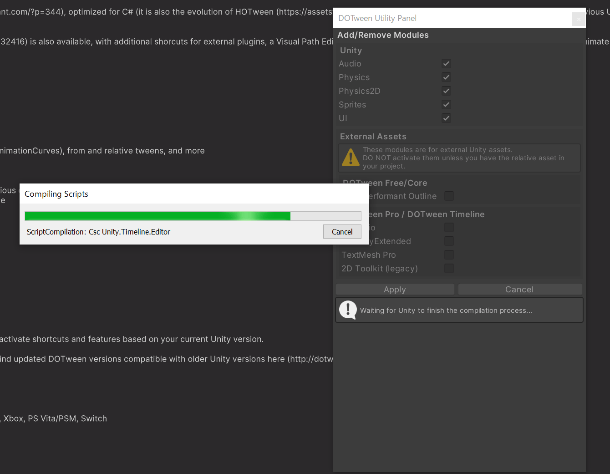
Task: Click text 'Xbox, PS Vita/PSM, Switch'
Action: 55,418
